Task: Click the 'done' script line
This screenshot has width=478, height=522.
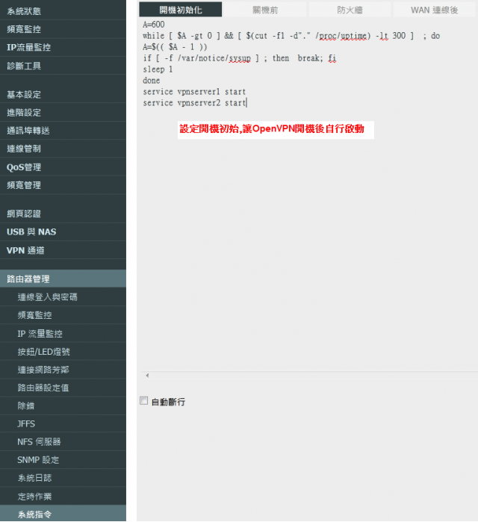Action: coord(152,80)
